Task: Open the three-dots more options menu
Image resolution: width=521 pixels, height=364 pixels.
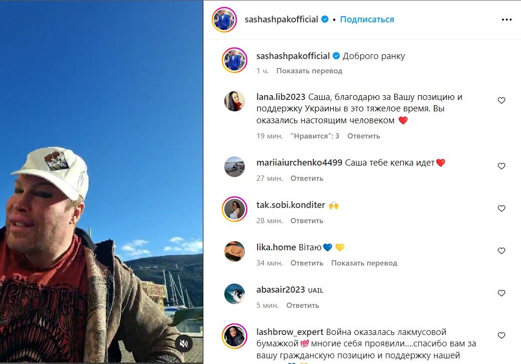Action: [507, 20]
